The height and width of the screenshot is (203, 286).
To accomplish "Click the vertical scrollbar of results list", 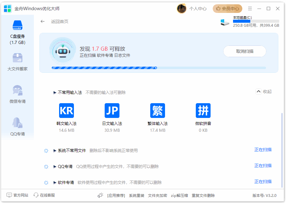I will (282, 150).
